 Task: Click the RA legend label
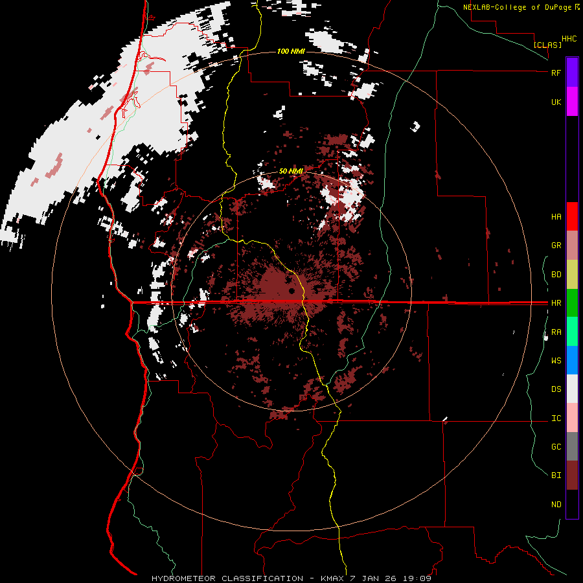point(556,332)
